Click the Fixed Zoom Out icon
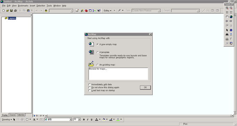Image resolution: width=237 pixels, height=126 pixels. [x=231, y=13]
